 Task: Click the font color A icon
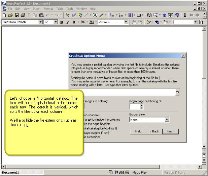coord(92,22)
